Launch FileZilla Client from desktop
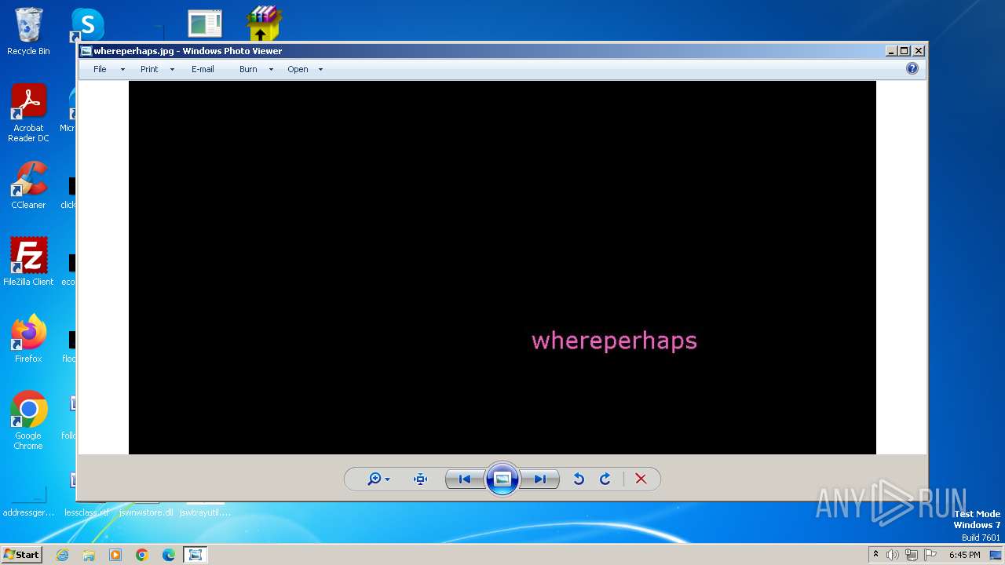The image size is (1005, 565). (28, 261)
